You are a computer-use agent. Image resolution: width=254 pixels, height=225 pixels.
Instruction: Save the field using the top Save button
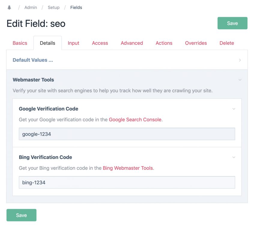click(x=232, y=23)
